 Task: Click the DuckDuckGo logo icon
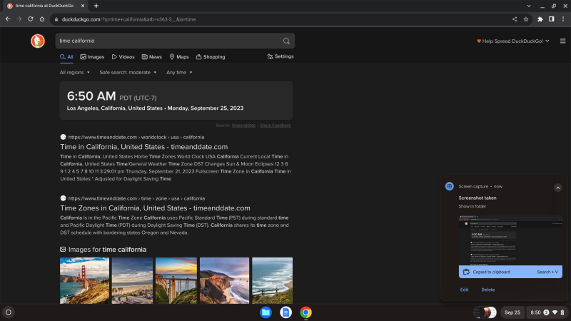[x=38, y=41]
